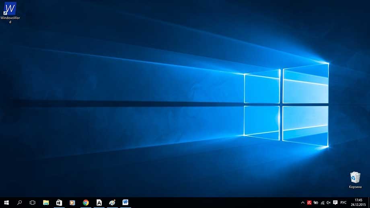
Task: Launch File Explorer from taskbar
Action: pyautogui.click(x=46, y=203)
